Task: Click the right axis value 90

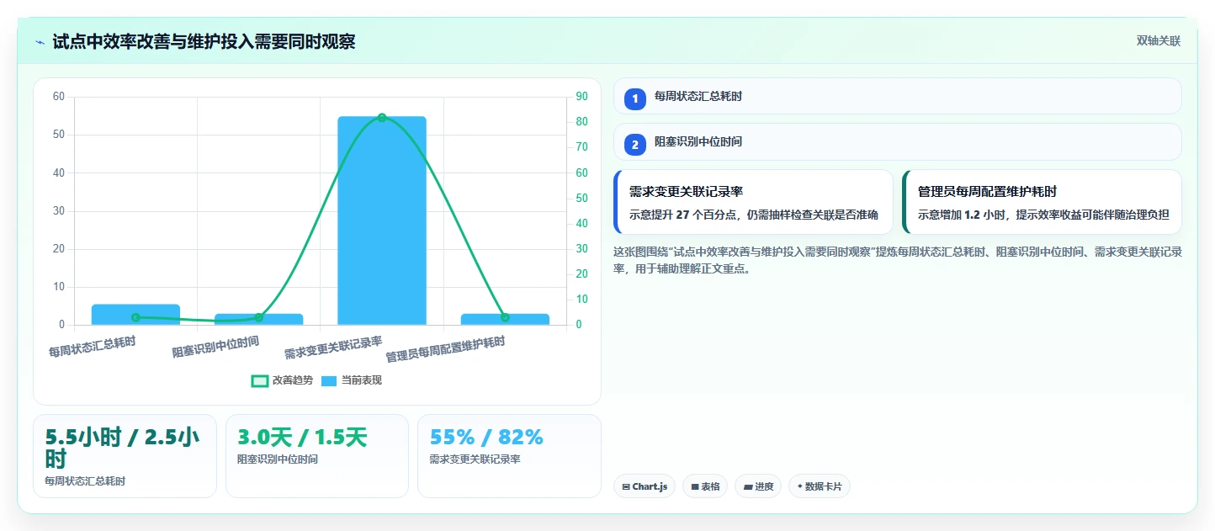Action: (581, 97)
